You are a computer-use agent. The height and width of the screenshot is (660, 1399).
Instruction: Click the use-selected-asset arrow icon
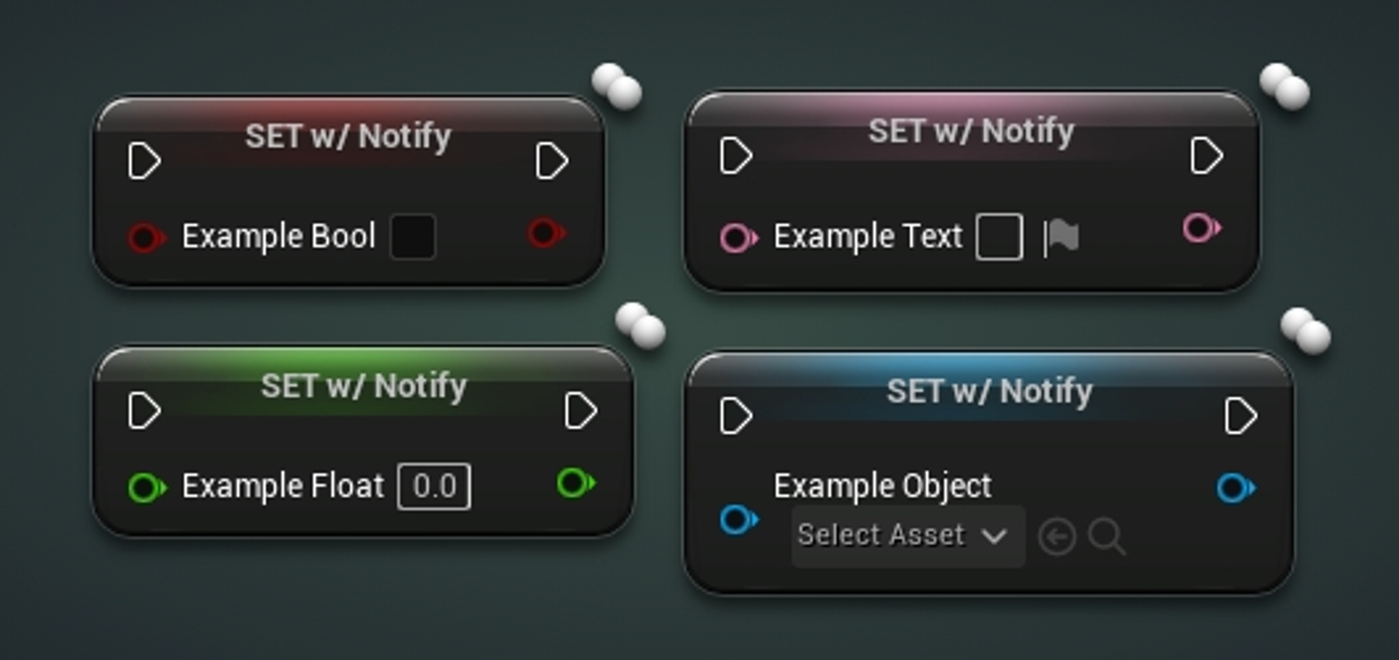coord(1057,537)
